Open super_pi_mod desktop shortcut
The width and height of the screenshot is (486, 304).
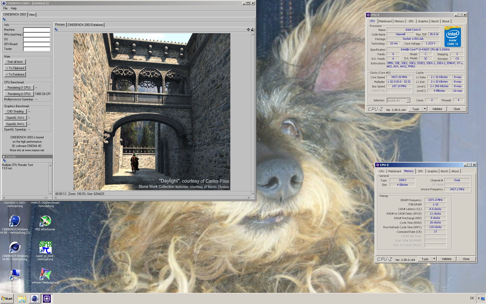pos(45,247)
